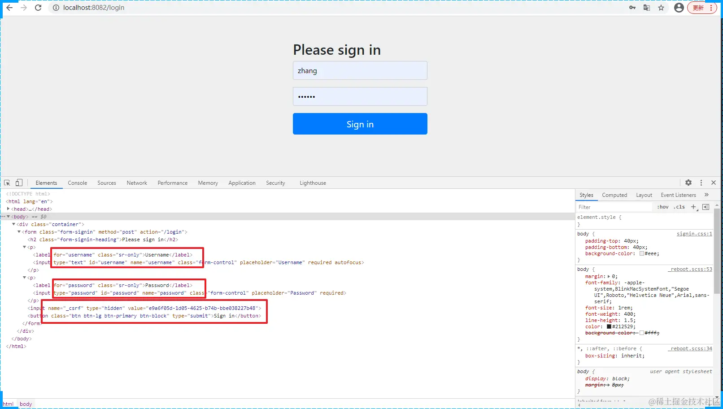This screenshot has width=723, height=409.
Task: Focus the password input field
Action: point(360,96)
